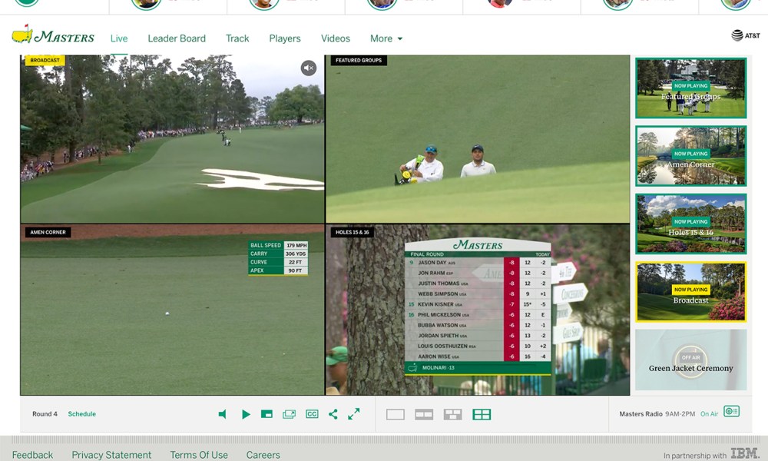Open Privacy Statement link
The image size is (768, 461).
111,455
